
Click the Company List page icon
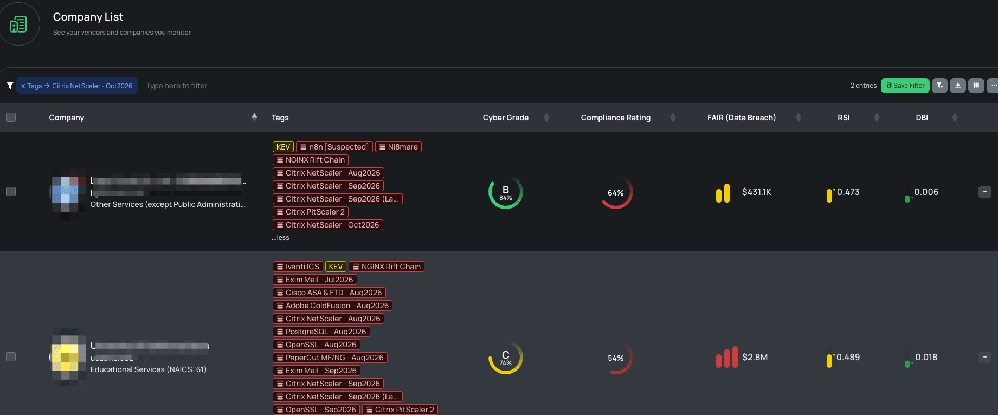(x=18, y=24)
